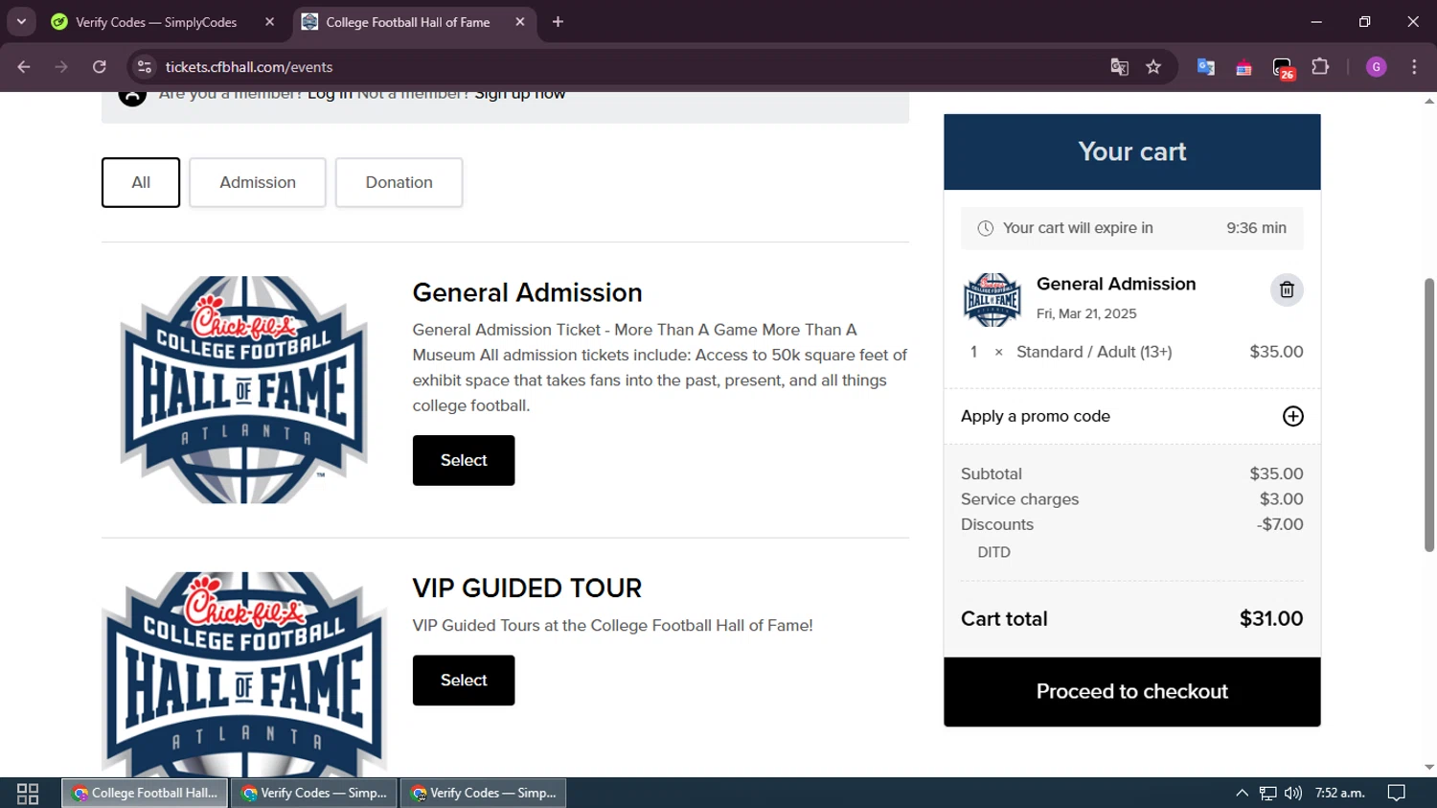The image size is (1437, 808).
Task: Switch to the Admission filter tab
Action: click(x=258, y=182)
